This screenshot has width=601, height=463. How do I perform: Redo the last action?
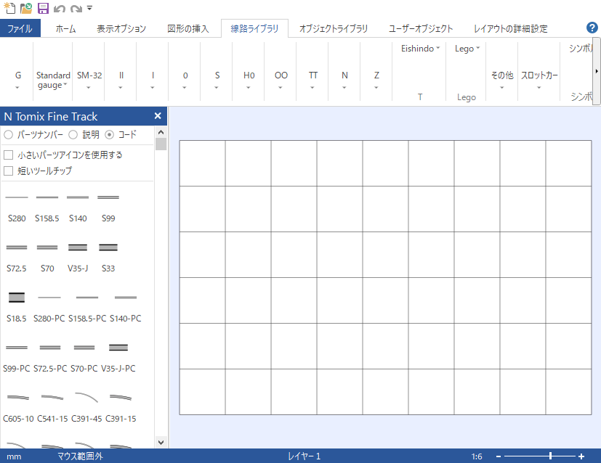(x=76, y=9)
